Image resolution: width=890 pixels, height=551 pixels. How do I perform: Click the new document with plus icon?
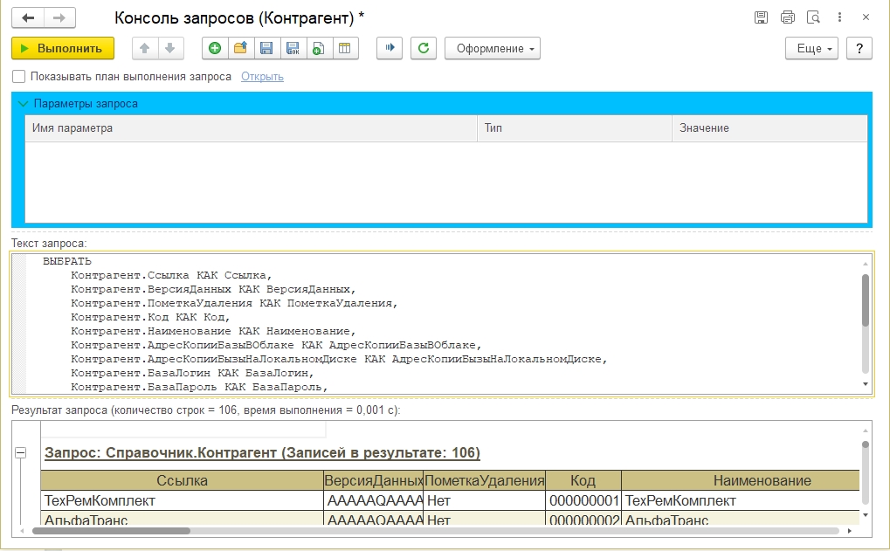coord(319,48)
